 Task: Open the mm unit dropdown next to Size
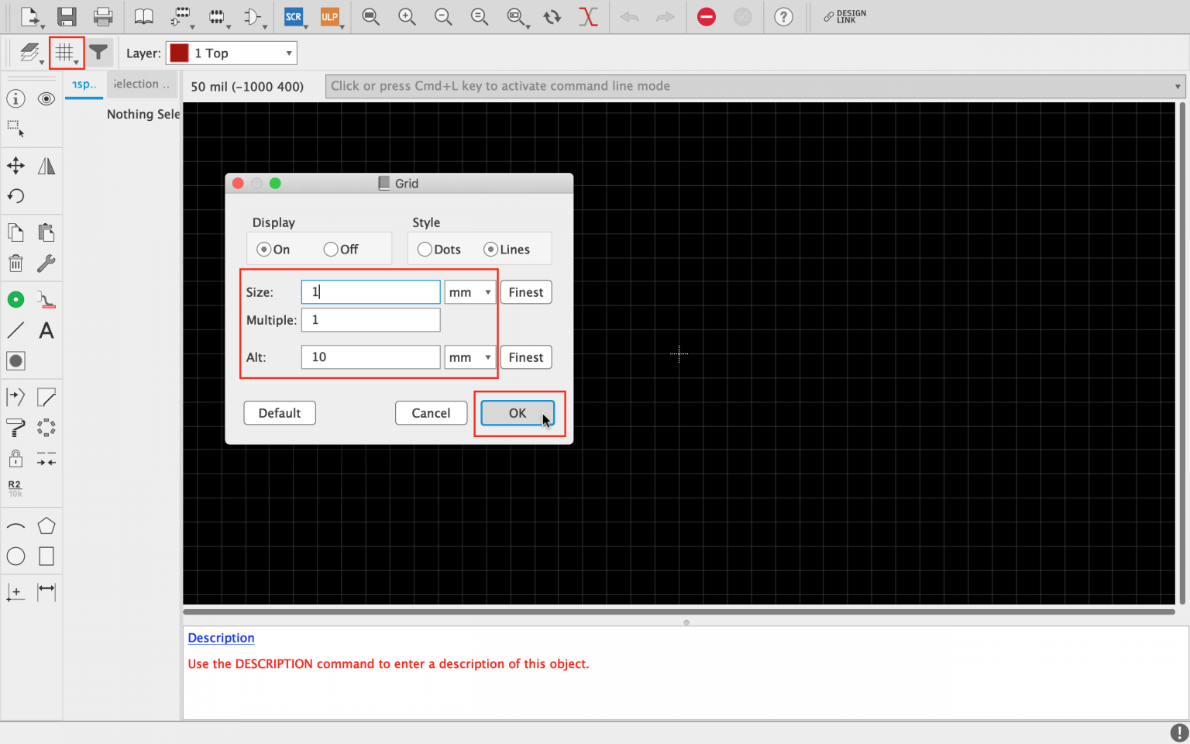click(469, 292)
